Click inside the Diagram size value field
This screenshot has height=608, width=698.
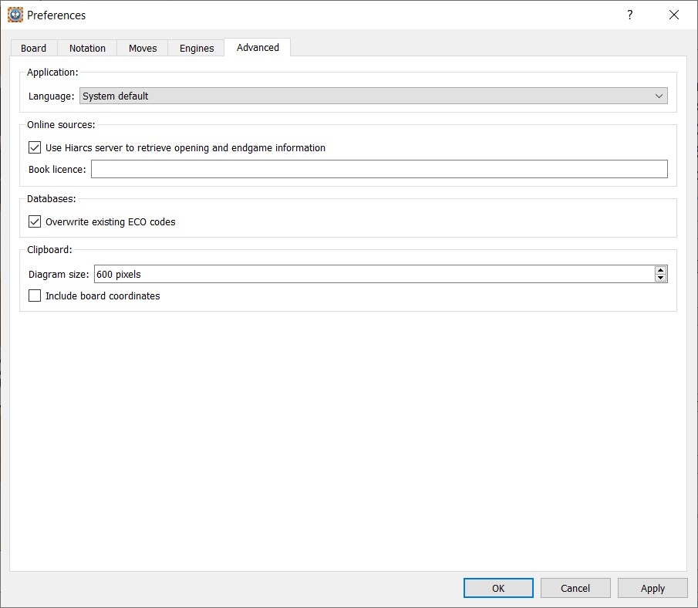tap(370, 274)
